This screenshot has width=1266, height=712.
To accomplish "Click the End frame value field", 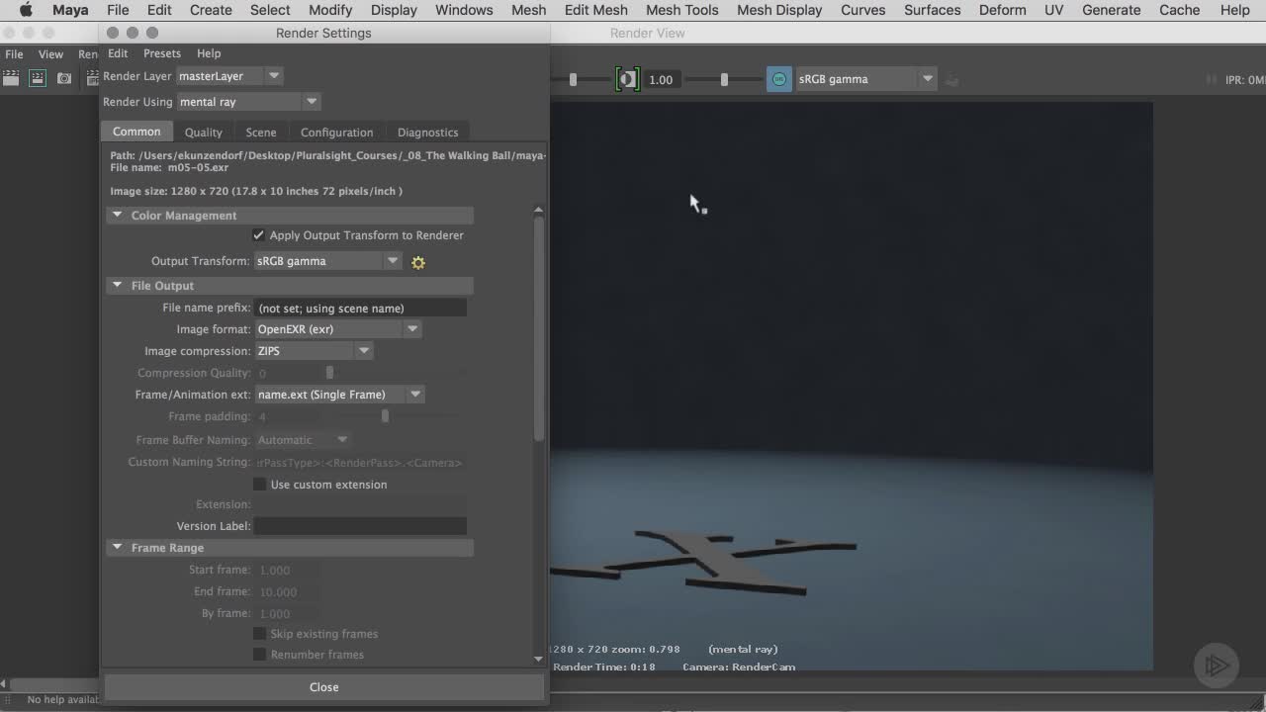I will click(x=287, y=591).
